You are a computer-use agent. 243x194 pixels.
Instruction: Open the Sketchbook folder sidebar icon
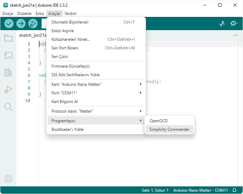(x=8, y=38)
